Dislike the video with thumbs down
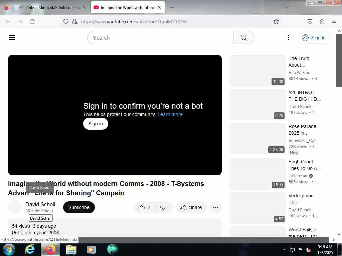 (x=164, y=207)
